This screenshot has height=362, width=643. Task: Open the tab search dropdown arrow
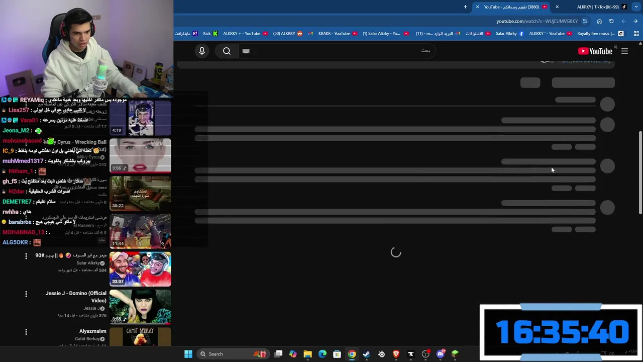click(x=636, y=7)
